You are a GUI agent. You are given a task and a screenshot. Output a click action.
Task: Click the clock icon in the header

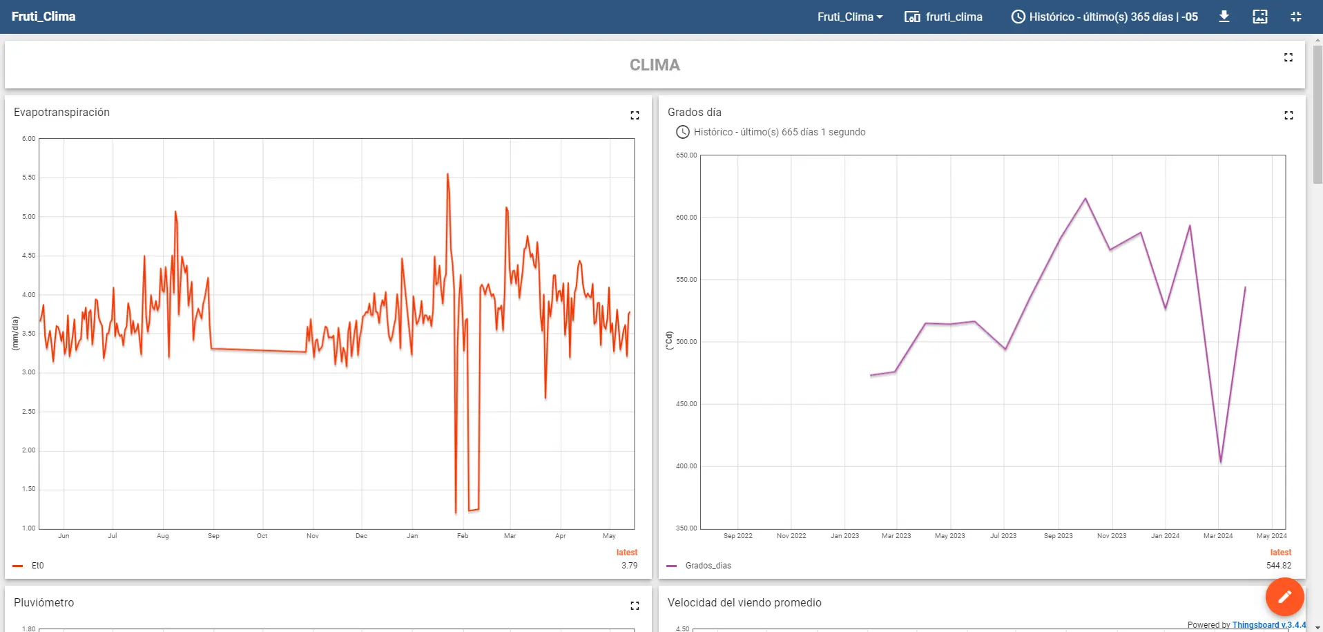(1018, 17)
